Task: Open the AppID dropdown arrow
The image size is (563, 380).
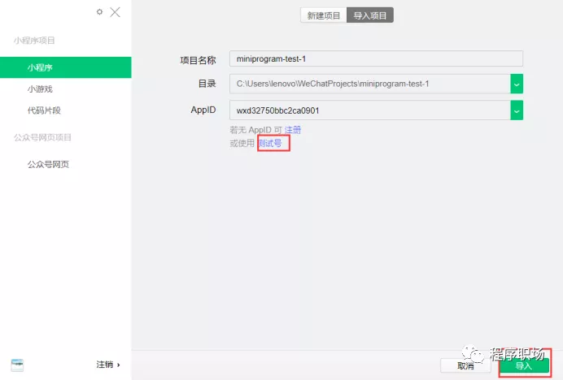Action: click(517, 110)
